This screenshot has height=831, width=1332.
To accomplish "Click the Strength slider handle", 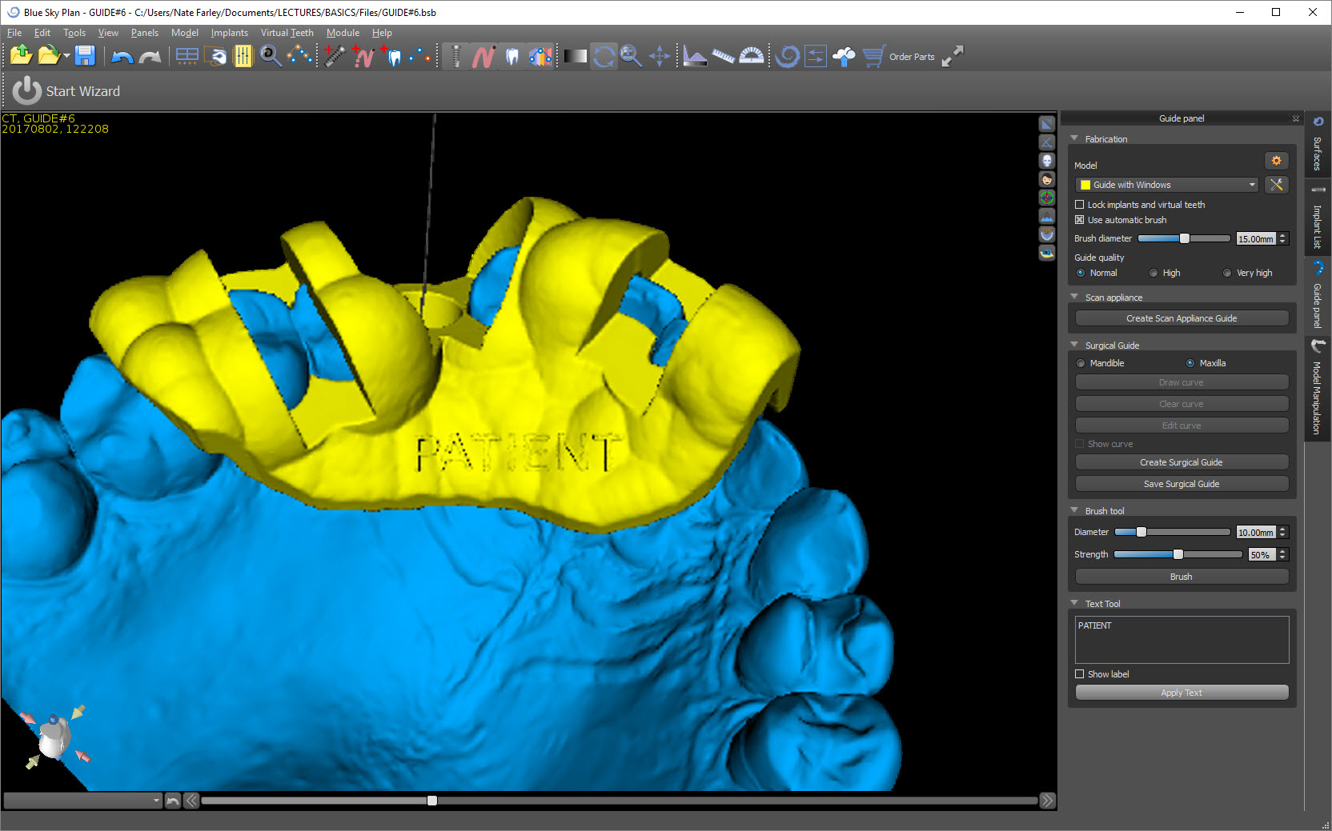I will pos(1178,554).
